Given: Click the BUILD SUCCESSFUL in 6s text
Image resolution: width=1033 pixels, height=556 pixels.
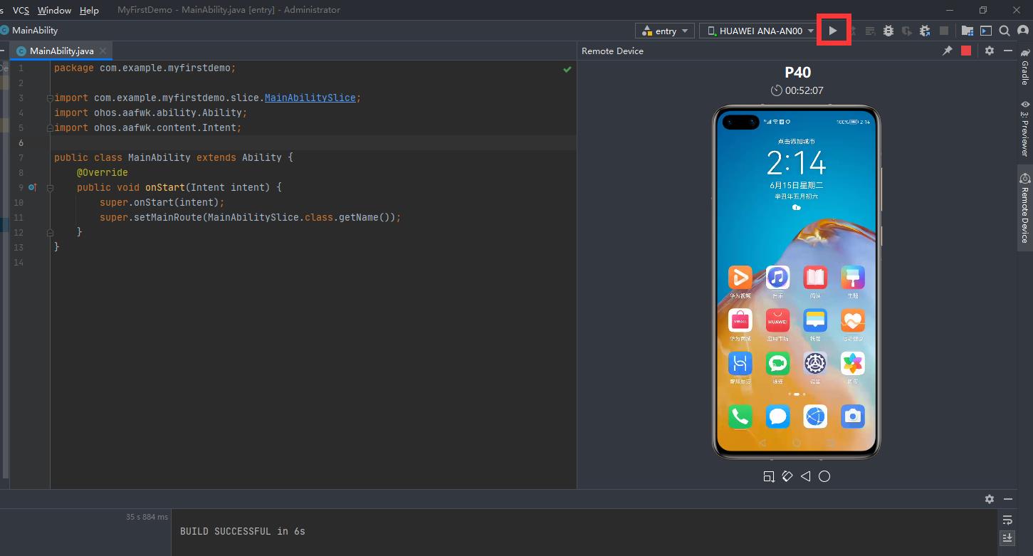Looking at the screenshot, I should pos(243,531).
